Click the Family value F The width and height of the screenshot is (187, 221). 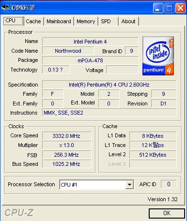[52, 94]
